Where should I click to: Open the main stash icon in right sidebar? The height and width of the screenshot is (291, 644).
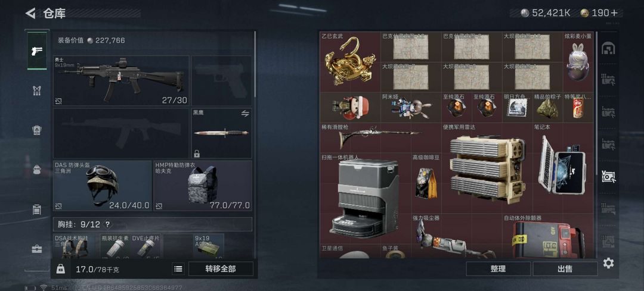608,49
